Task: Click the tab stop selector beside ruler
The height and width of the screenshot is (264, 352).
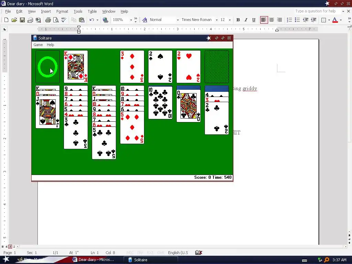Action: coord(5,29)
